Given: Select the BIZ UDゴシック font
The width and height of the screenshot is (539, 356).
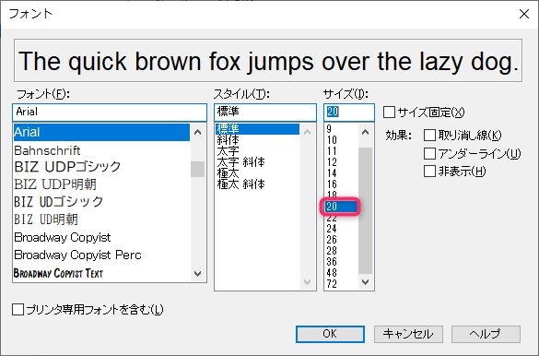Looking at the screenshot, I should point(101,202).
